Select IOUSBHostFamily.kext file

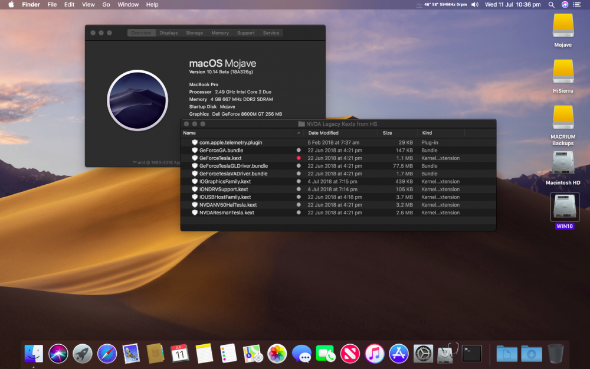338,197
